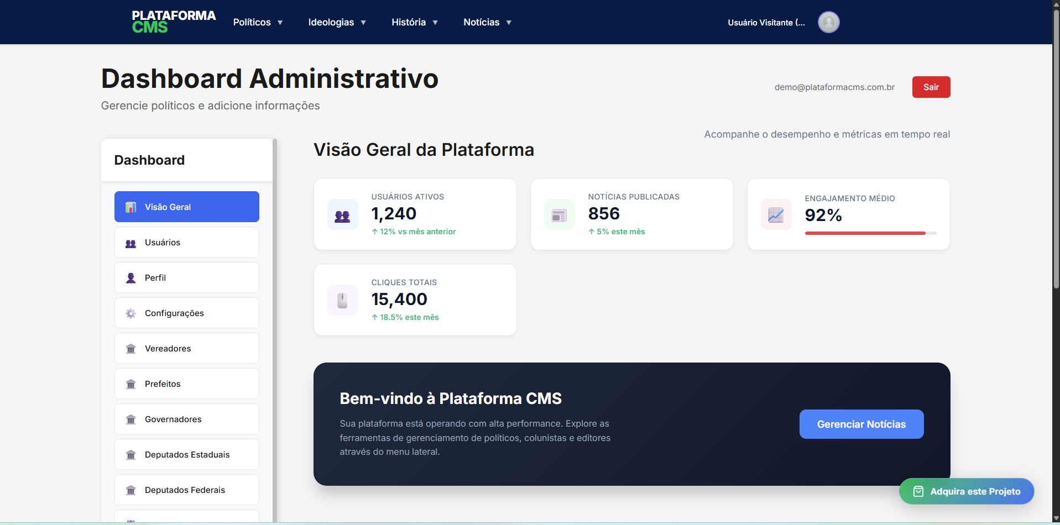Screen dimensions: 1060x525
Task: Expand the Ideologias dropdown arrow
Action: tap(363, 23)
